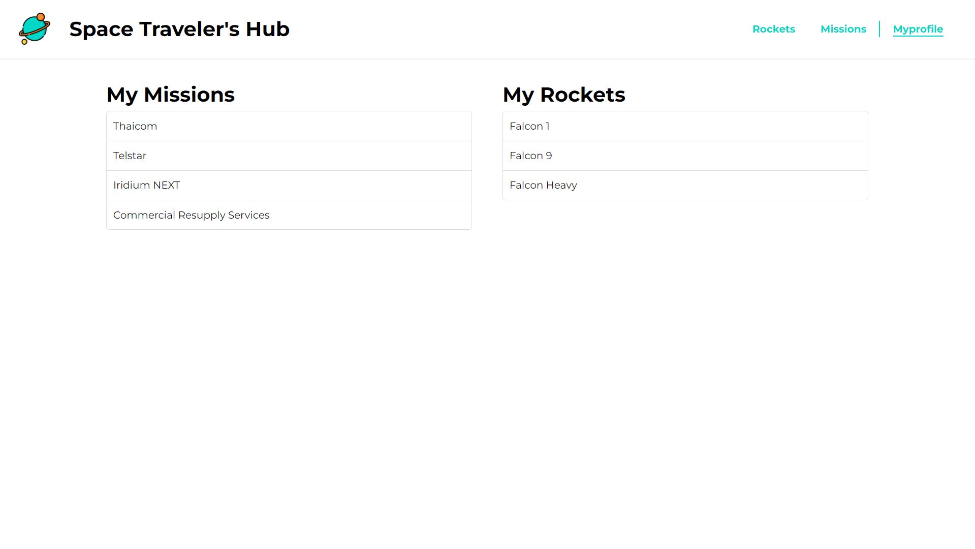Image resolution: width=975 pixels, height=549 pixels.
Task: Click the My Rockets heading
Action: 564,95
